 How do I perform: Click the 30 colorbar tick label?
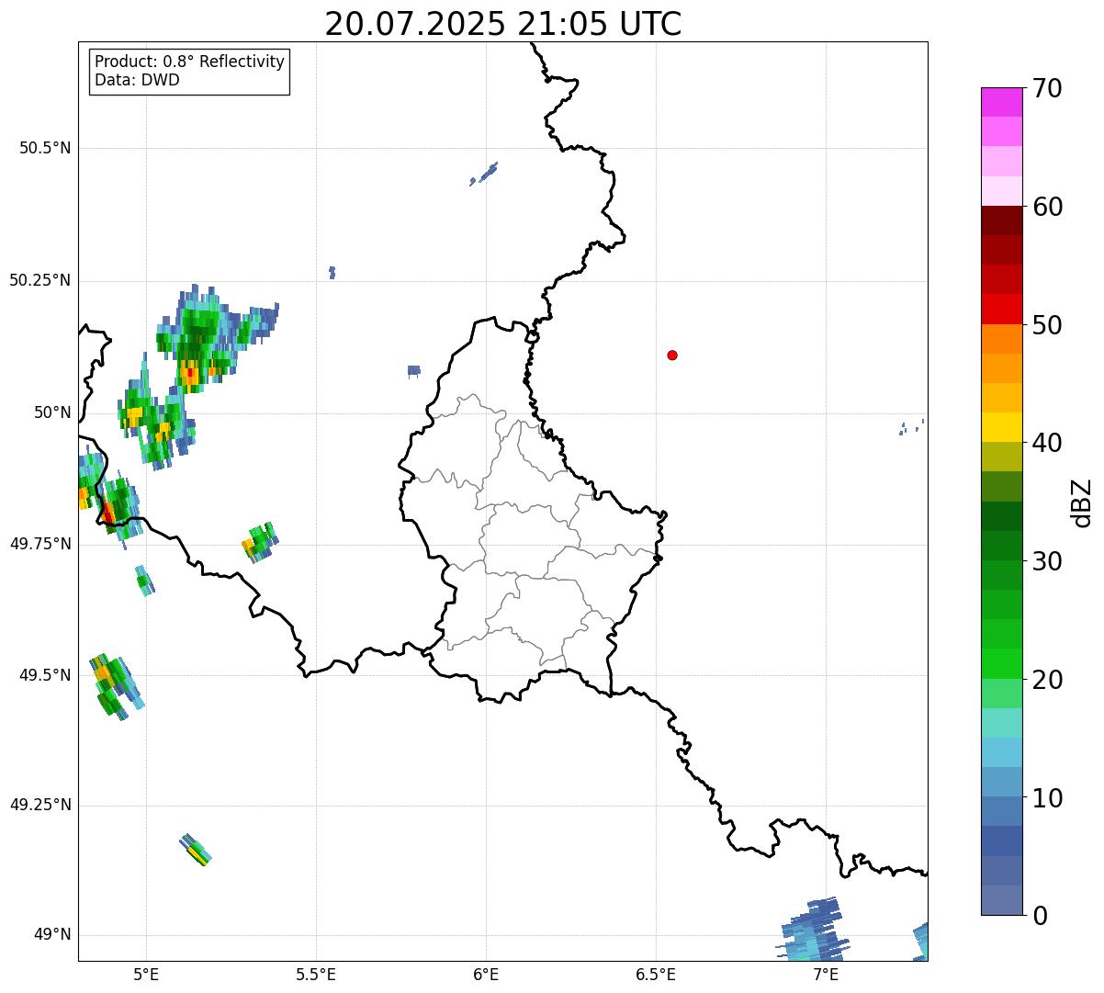1048,561
